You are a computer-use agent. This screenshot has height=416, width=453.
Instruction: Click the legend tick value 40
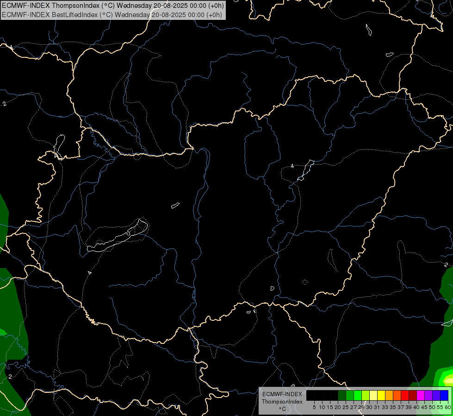[x=416, y=407]
